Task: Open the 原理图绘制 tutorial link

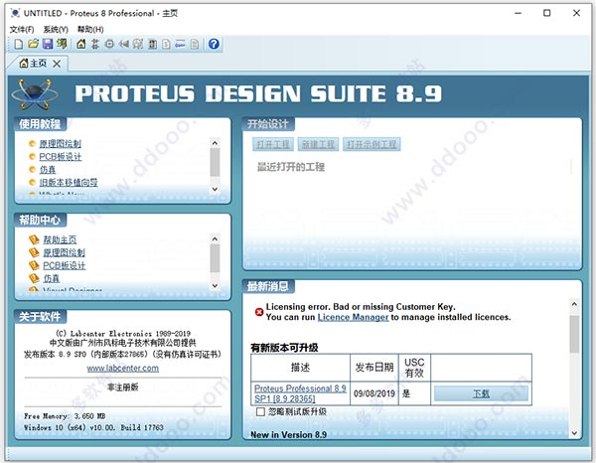Action: pyautogui.click(x=60, y=144)
